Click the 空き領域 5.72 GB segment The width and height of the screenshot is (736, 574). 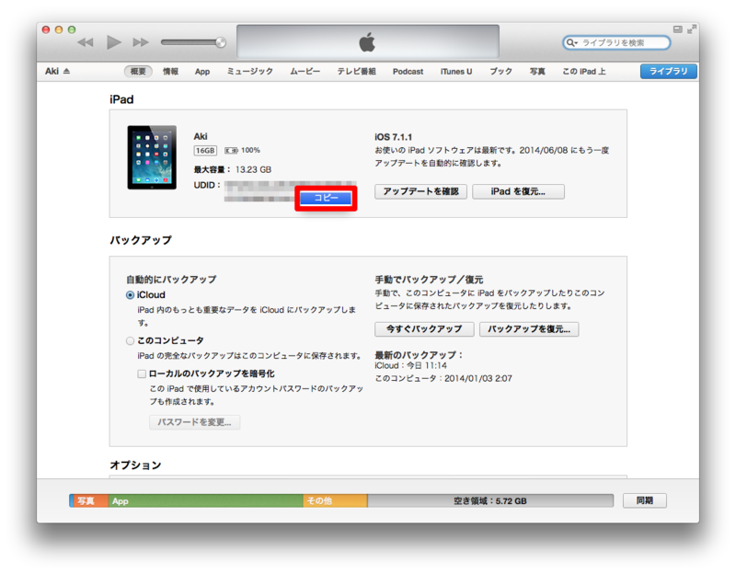pyautogui.click(x=490, y=500)
